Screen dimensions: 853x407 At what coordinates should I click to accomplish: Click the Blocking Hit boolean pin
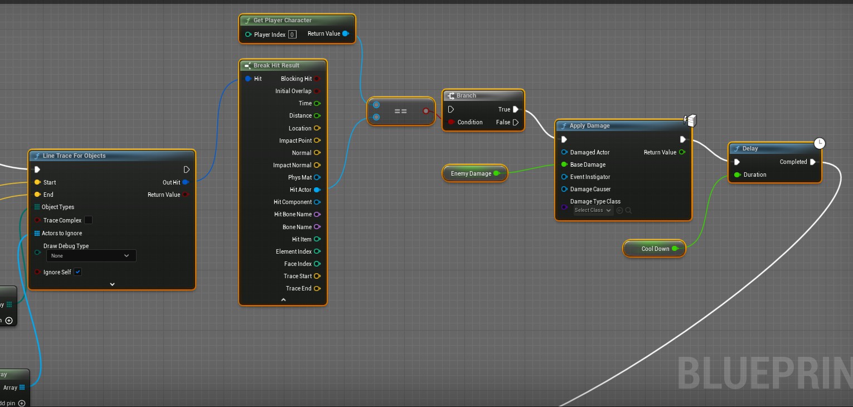(317, 79)
